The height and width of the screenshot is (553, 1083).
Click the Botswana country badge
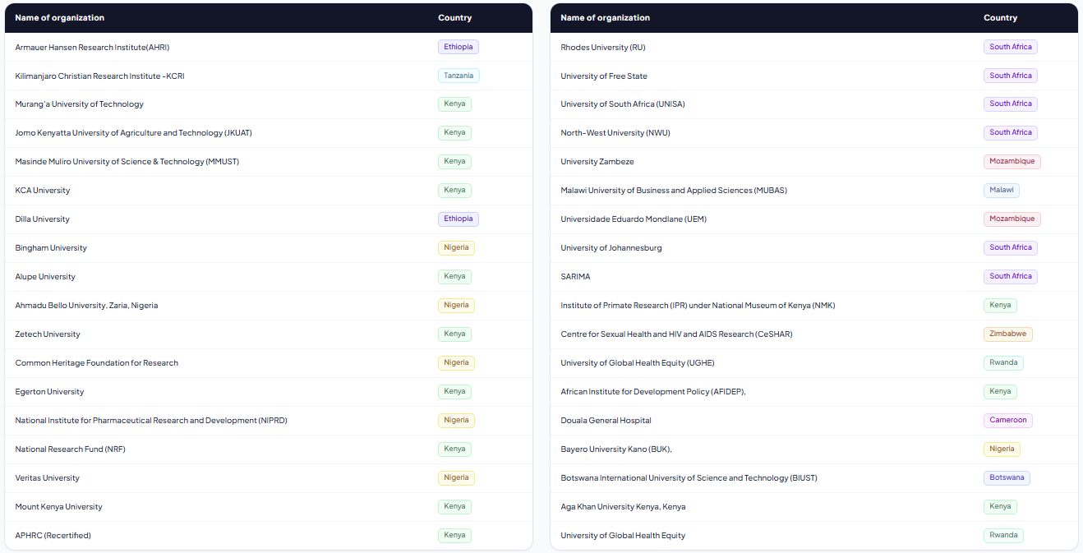pyautogui.click(x=1007, y=478)
